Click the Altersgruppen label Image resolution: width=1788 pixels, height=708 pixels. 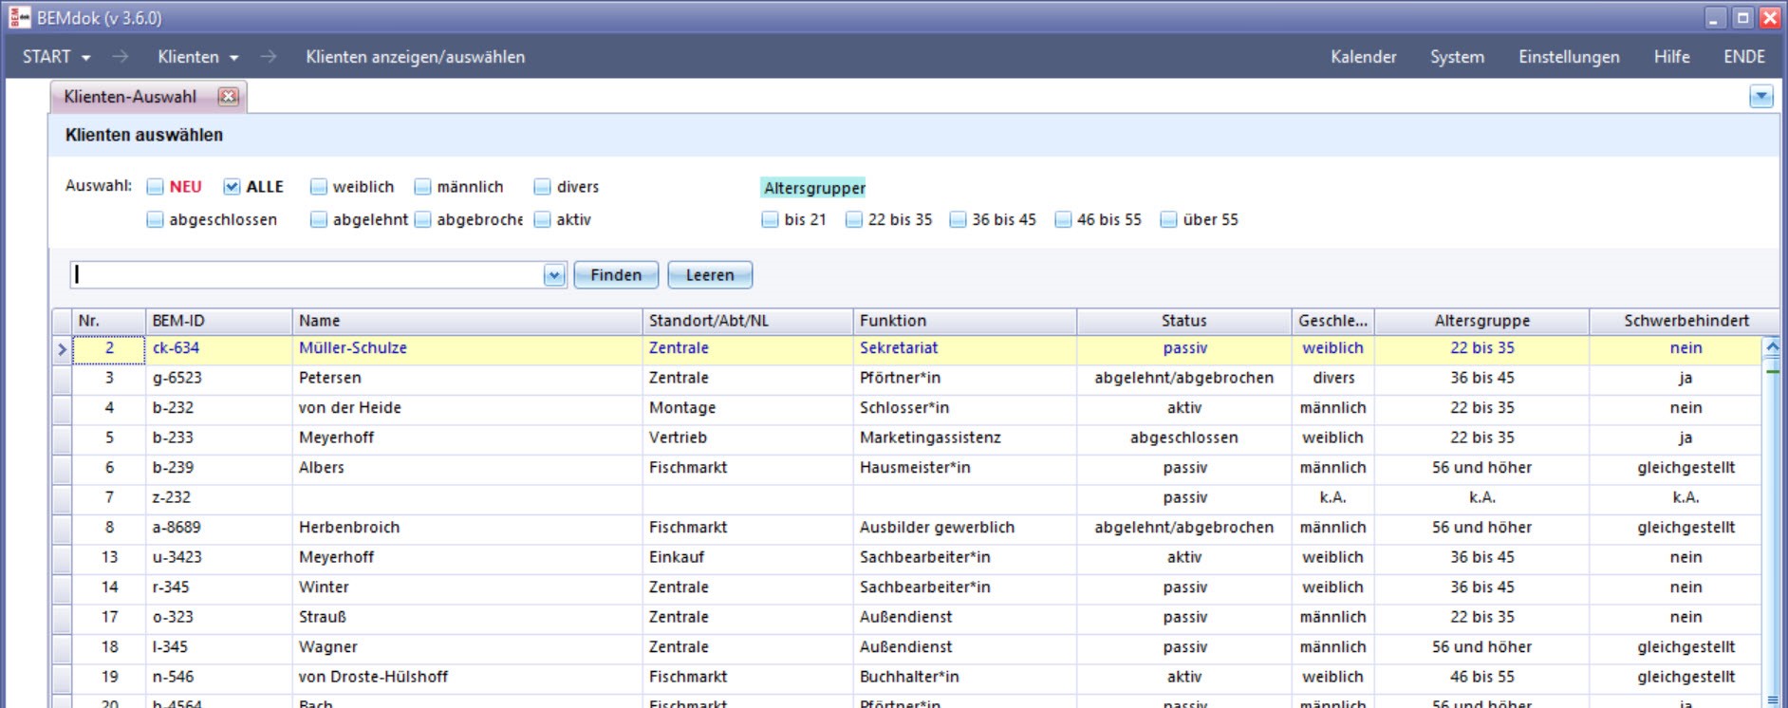point(814,188)
